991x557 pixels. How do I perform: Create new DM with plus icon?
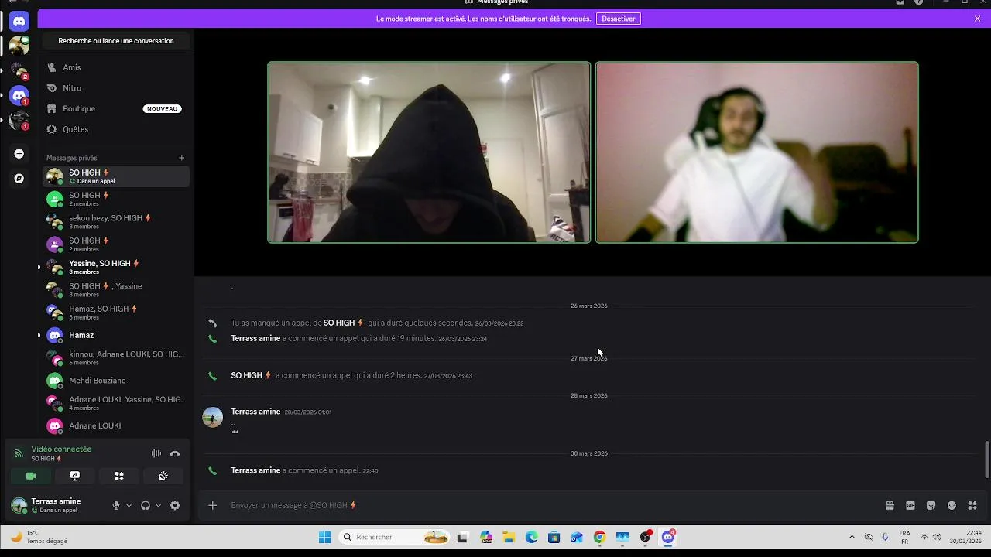tap(182, 158)
